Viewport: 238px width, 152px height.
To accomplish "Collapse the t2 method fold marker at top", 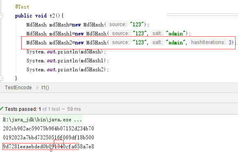I will 1,16.
